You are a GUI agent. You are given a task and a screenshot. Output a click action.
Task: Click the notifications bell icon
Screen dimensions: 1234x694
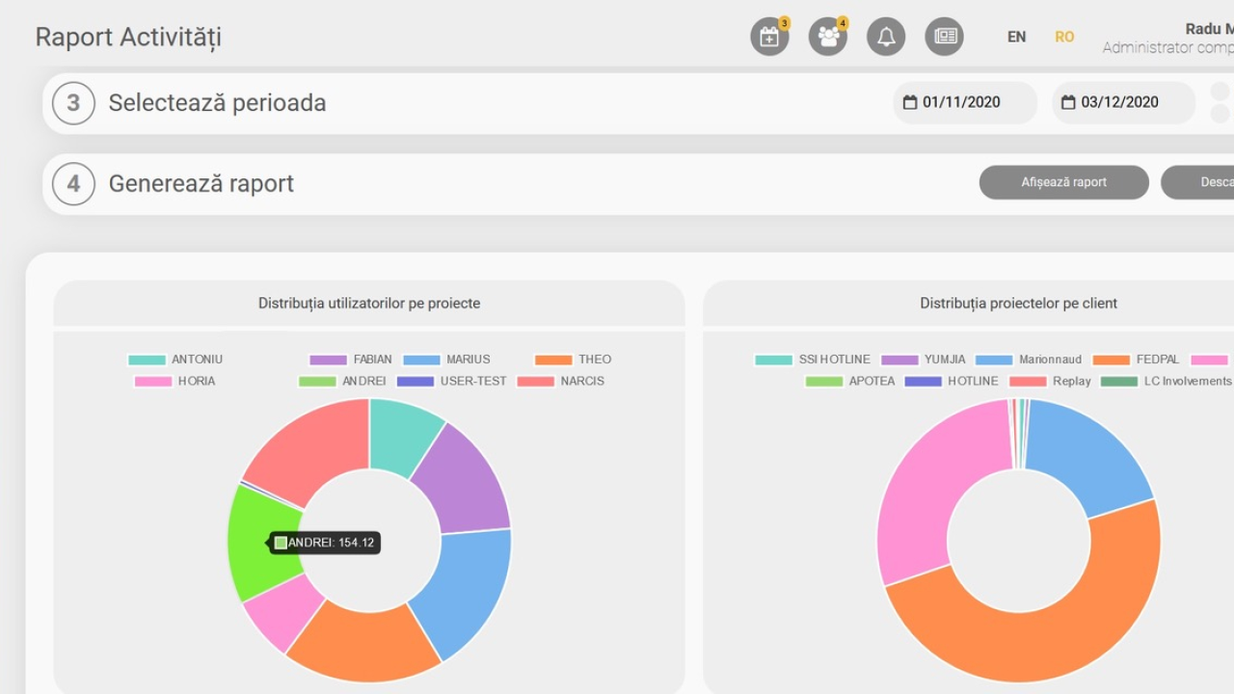pyautogui.click(x=886, y=38)
